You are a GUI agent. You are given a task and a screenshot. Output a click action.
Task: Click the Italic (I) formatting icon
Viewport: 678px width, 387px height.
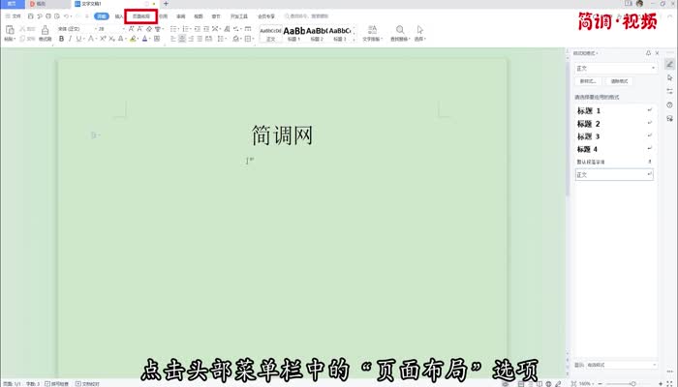pos(72,40)
